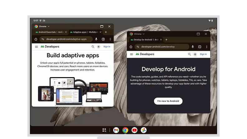Screen dimensions: 247x139
Task: Open the app drawer search icon
Action: coord(104,130)
